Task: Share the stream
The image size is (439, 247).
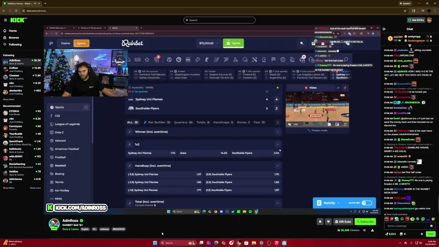Action: click(x=364, y=231)
